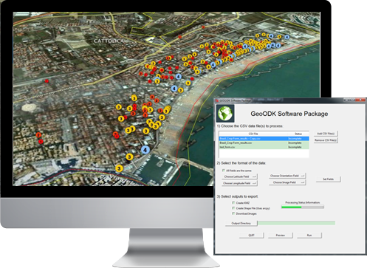Screen dimensions: 367x268
Task: Click the Add CSV File(s) button
Action: tap(326, 134)
